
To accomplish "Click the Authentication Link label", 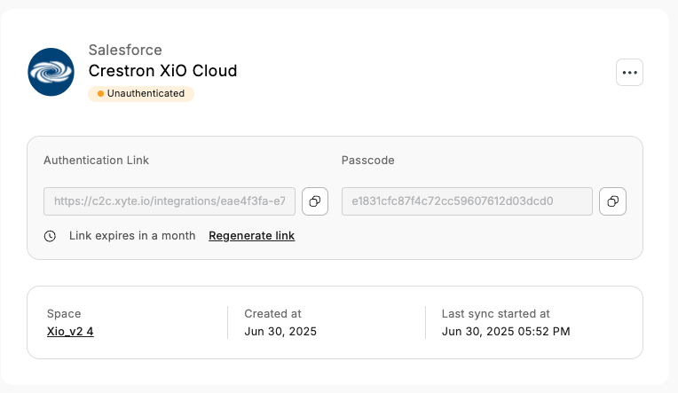I will coord(96,160).
